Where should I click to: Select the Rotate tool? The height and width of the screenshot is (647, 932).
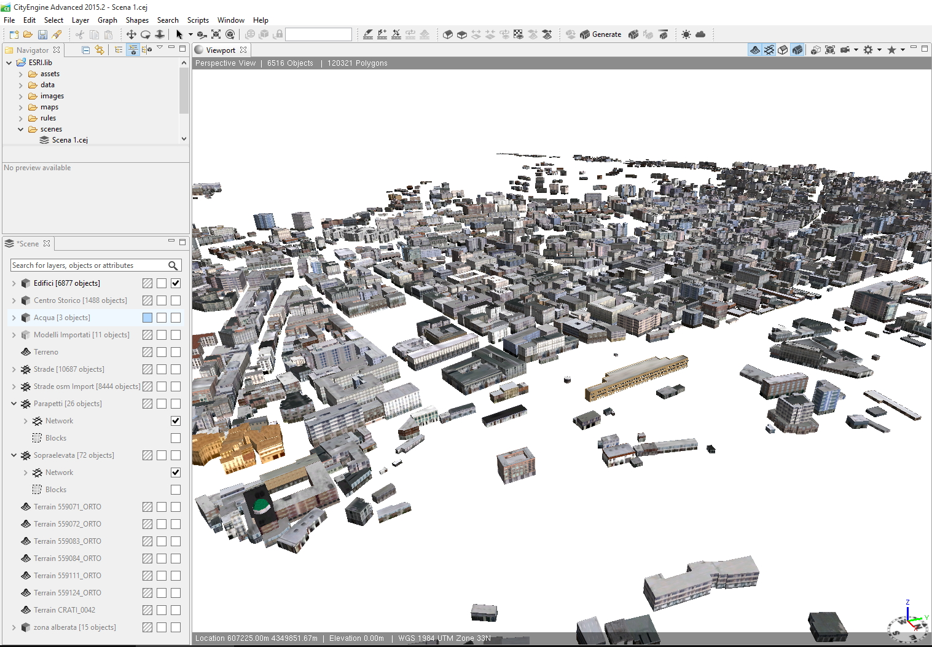(x=145, y=34)
